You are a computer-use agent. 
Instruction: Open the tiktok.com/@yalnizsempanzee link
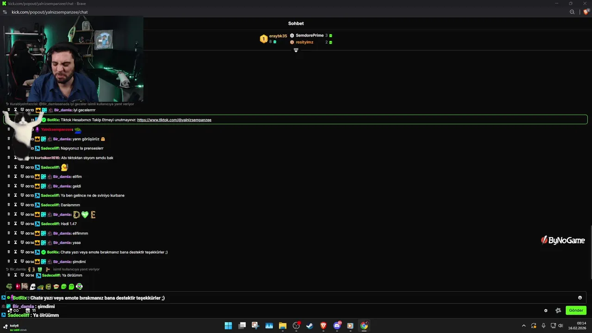[174, 120]
